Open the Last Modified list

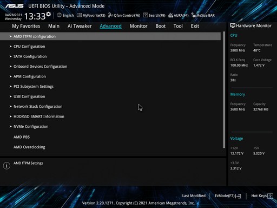194,196
